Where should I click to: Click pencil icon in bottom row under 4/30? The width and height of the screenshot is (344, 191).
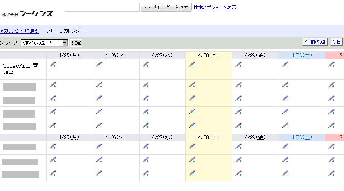285,173
